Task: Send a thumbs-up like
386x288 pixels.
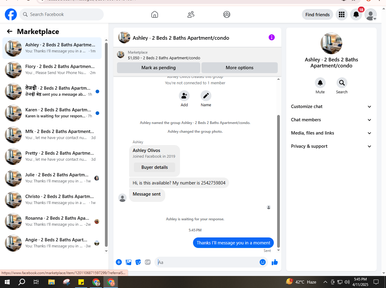Action: tap(275, 262)
